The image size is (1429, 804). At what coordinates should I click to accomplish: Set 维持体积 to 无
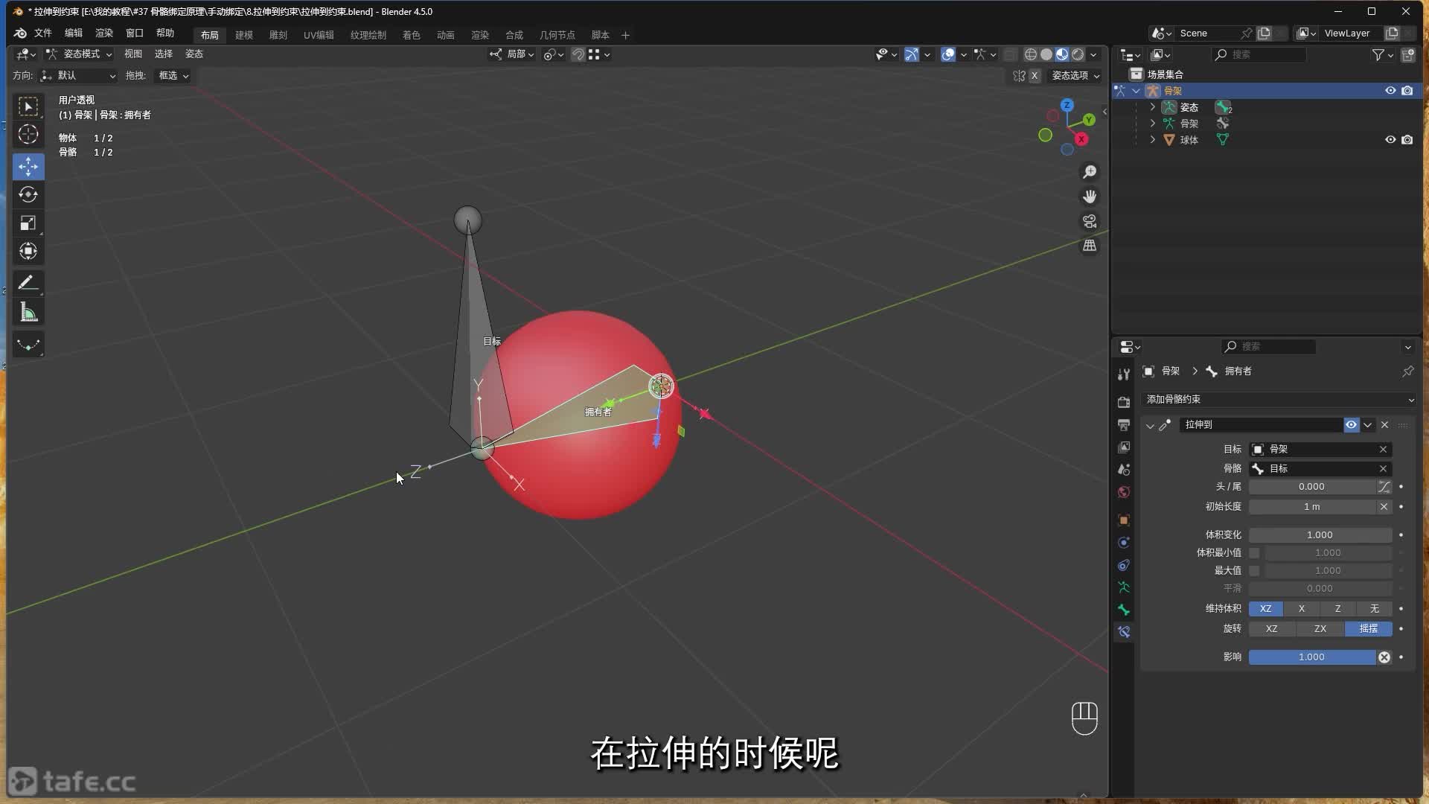pyautogui.click(x=1374, y=608)
